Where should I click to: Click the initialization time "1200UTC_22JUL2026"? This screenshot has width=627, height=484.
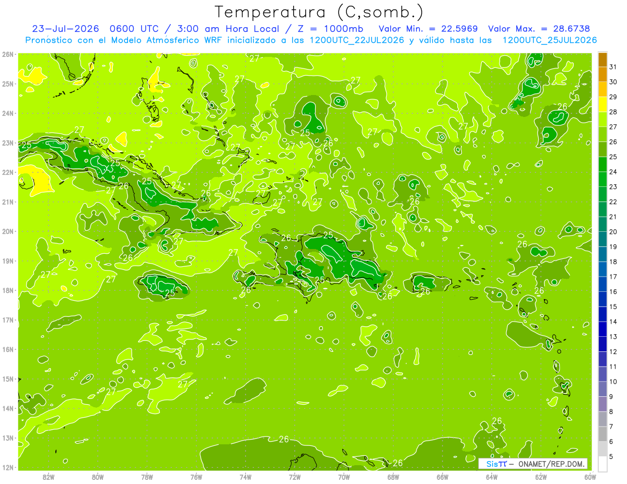click(x=357, y=40)
